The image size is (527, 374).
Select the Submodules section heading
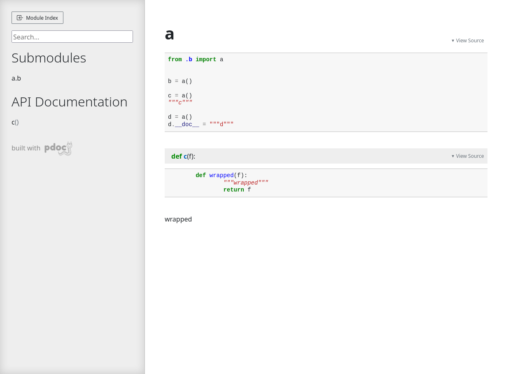point(49,58)
